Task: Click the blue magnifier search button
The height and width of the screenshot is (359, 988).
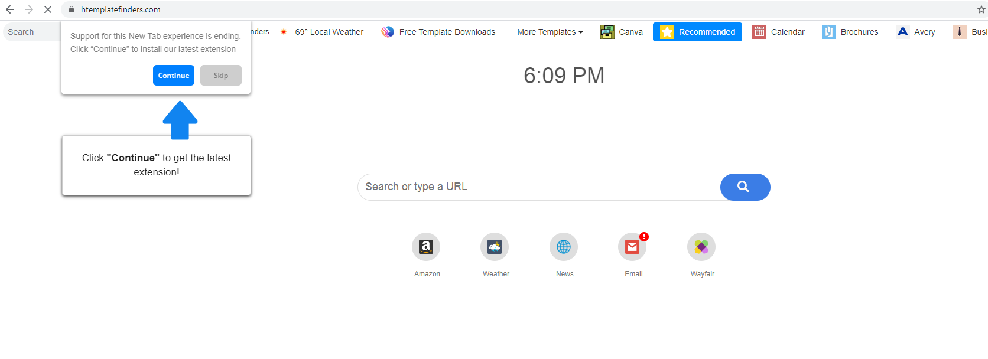Action: (745, 187)
